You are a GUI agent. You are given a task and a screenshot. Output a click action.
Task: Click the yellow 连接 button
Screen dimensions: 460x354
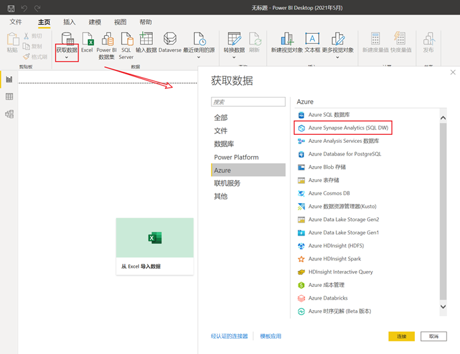point(402,337)
